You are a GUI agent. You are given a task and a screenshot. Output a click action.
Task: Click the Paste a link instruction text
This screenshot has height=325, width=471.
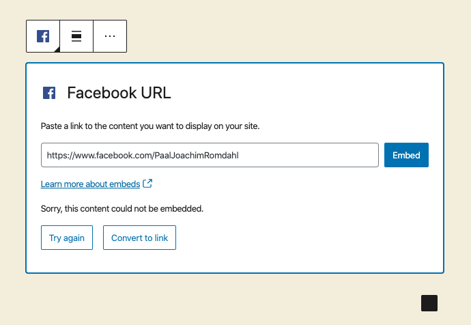[150, 126]
